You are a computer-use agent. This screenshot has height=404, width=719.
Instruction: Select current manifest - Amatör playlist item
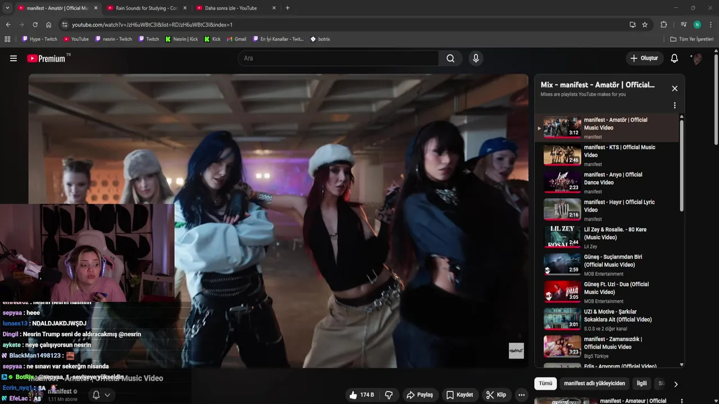click(607, 128)
